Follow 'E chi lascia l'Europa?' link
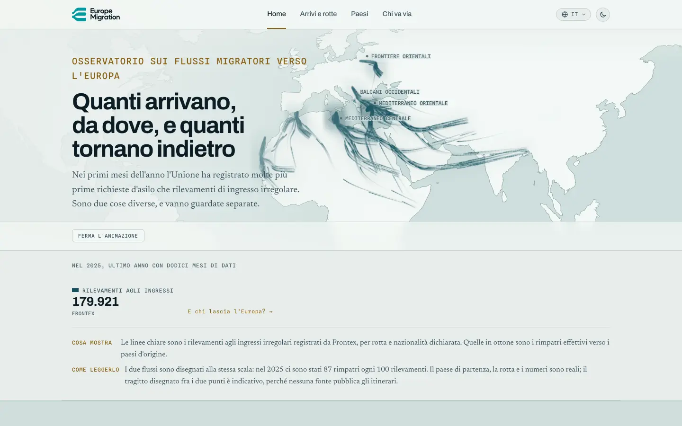 tap(230, 311)
